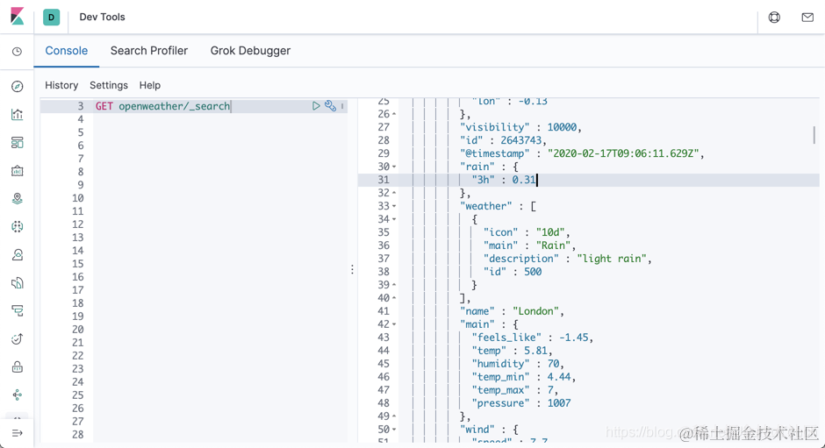Click the Kibana logo
This screenshot has height=448, width=825.
17,17
